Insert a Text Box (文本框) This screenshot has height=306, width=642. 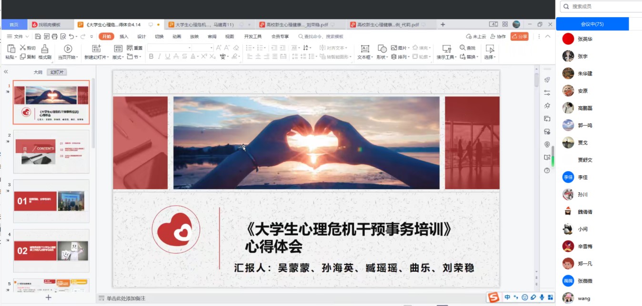365,48
